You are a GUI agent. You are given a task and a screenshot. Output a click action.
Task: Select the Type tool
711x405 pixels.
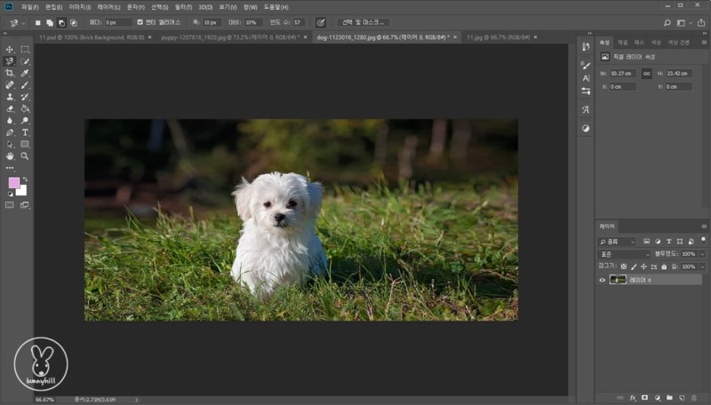(25, 132)
